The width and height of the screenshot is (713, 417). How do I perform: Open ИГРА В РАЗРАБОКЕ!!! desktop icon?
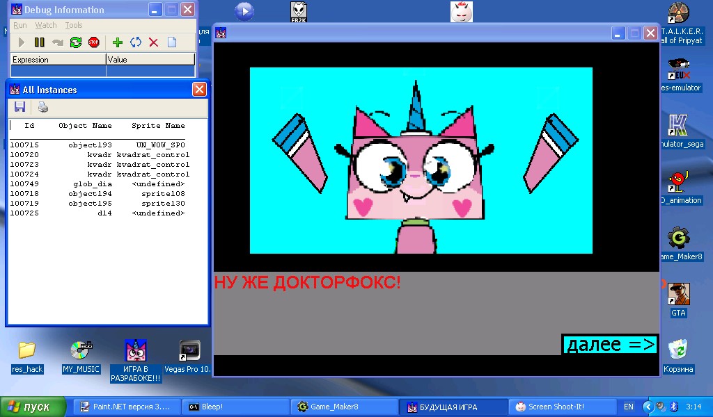pos(136,361)
